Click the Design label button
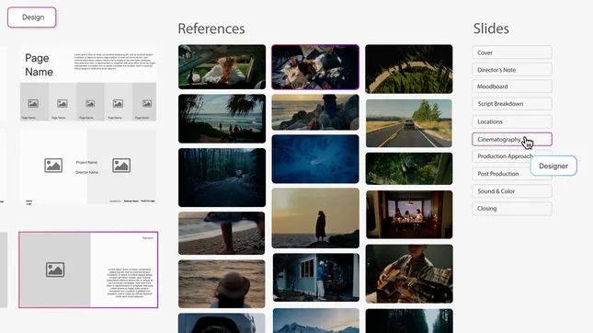The height and width of the screenshot is (333, 593). pos(32,17)
